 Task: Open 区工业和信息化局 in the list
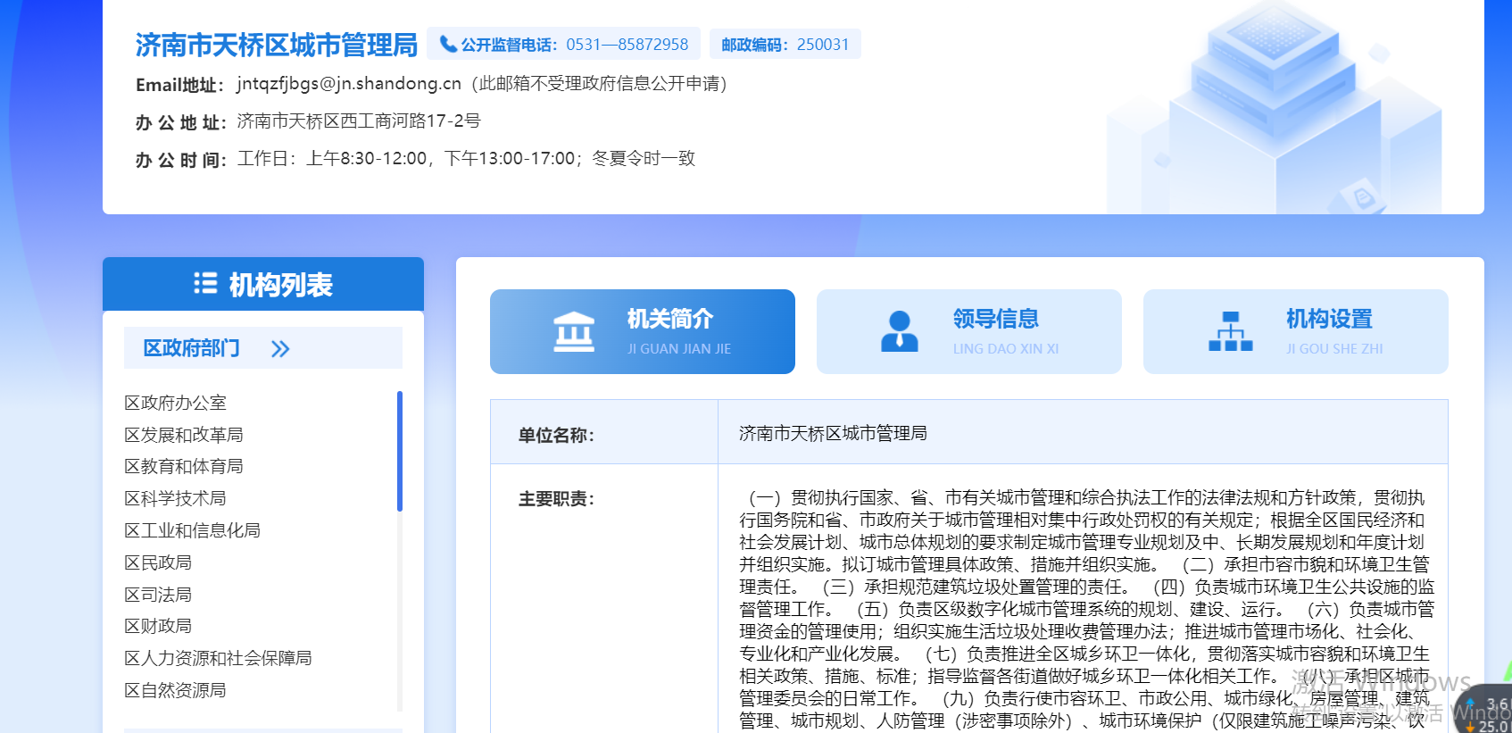coord(193,530)
